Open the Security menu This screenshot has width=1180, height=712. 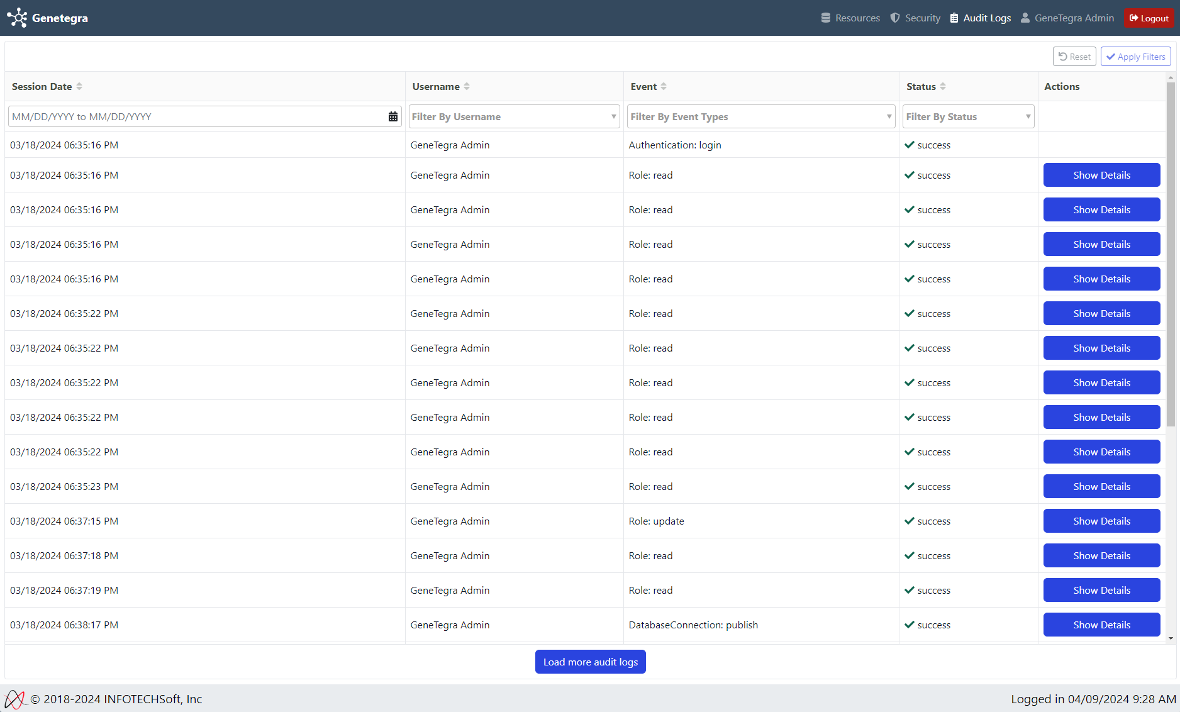coord(915,18)
